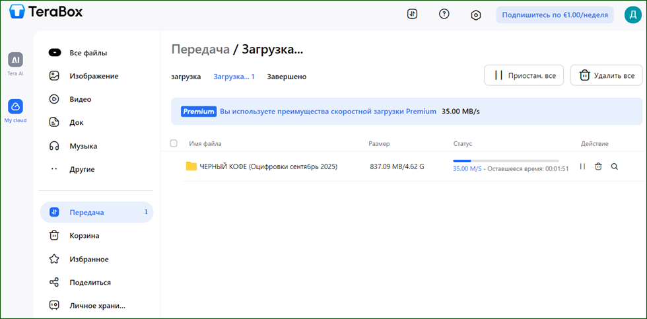
Task: Click Удалить все button
Action: [607, 75]
